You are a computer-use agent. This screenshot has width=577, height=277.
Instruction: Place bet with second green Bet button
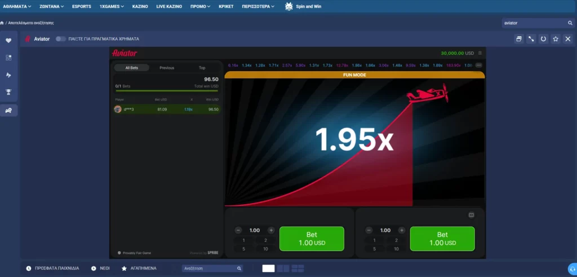(x=442, y=239)
